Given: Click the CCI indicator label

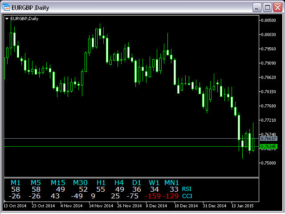Looking at the screenshot, I should [187, 196].
